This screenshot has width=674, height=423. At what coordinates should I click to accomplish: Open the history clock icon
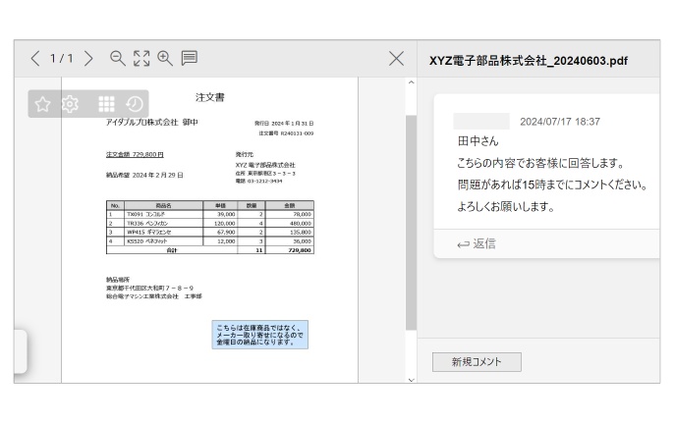point(134,104)
